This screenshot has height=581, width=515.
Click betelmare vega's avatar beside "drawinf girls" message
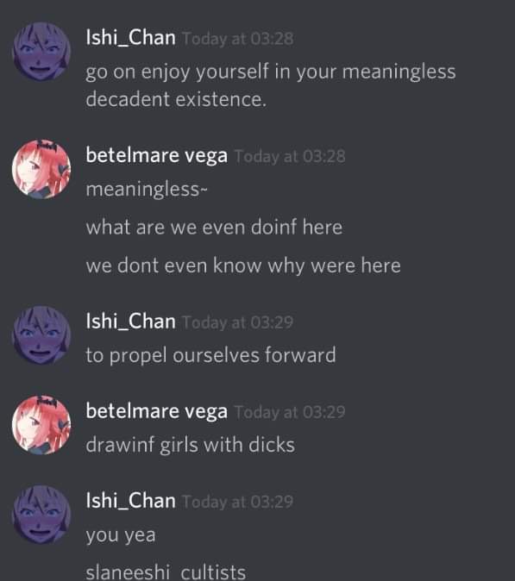(x=41, y=425)
